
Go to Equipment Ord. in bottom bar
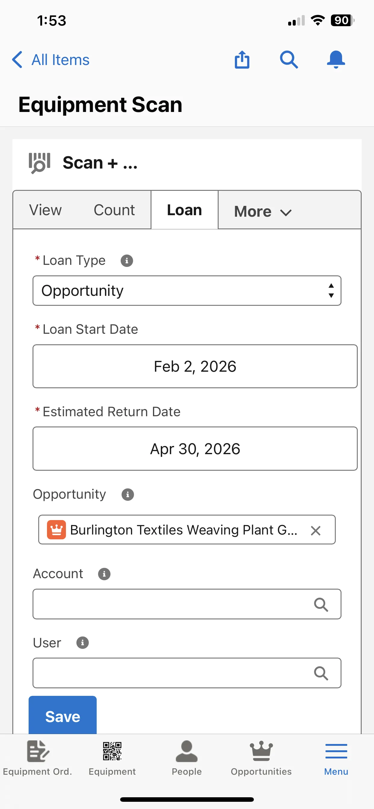pos(37,758)
